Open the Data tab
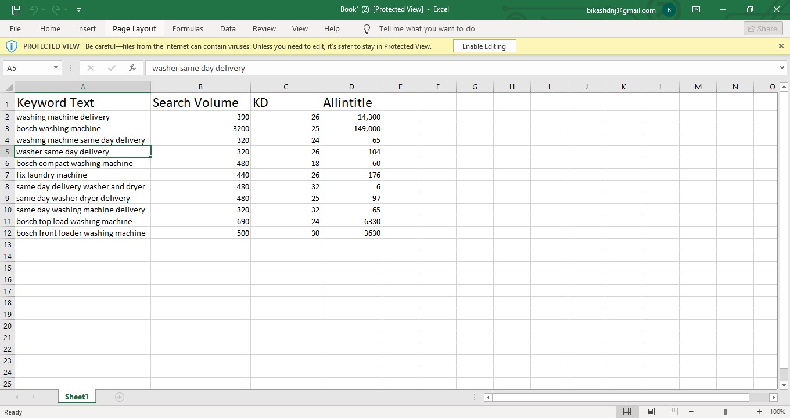The width and height of the screenshot is (790, 418). 228,28
